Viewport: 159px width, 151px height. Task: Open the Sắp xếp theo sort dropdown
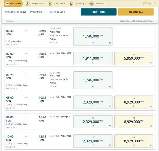point(37,12)
